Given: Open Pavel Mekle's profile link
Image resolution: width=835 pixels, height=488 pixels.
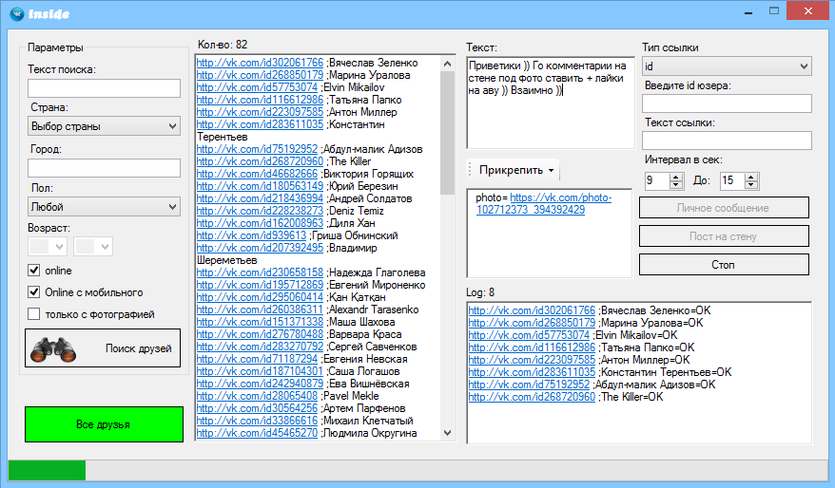Looking at the screenshot, I should [257, 396].
